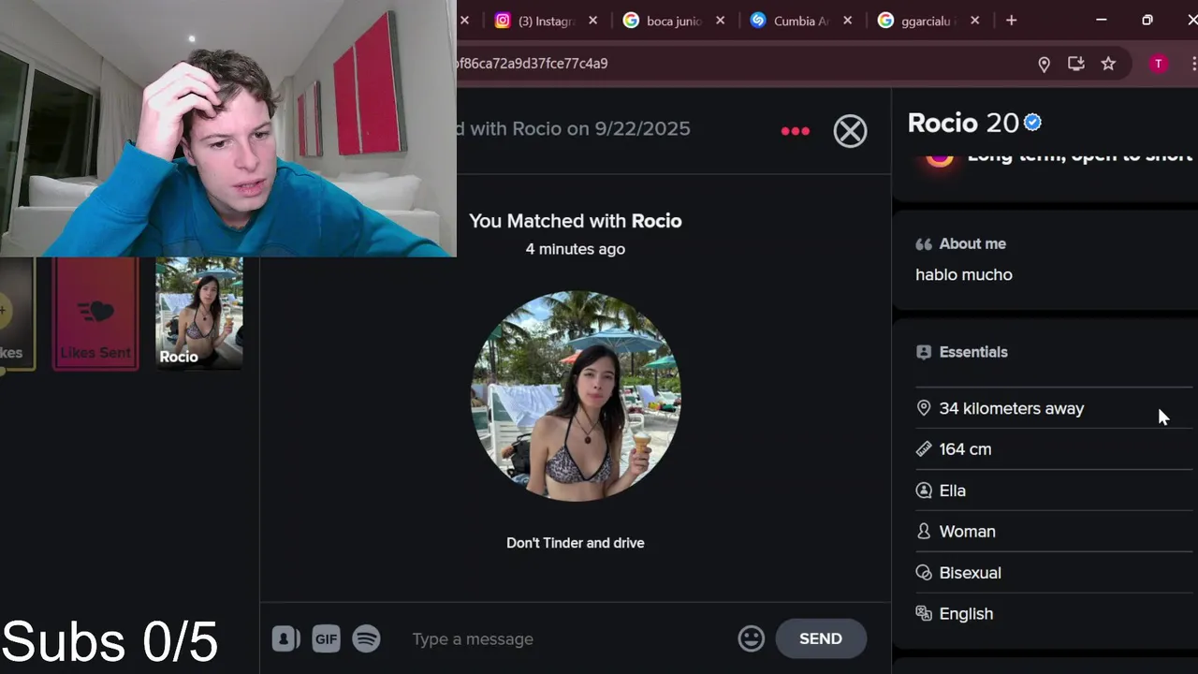Click the 'Woman' gender row
The image size is (1198, 674).
tap(1053, 532)
